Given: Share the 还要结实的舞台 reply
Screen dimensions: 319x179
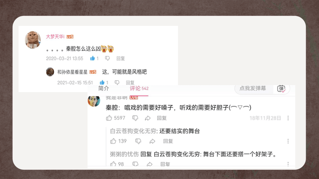Looking at the screenshot, I should click(x=152, y=141).
